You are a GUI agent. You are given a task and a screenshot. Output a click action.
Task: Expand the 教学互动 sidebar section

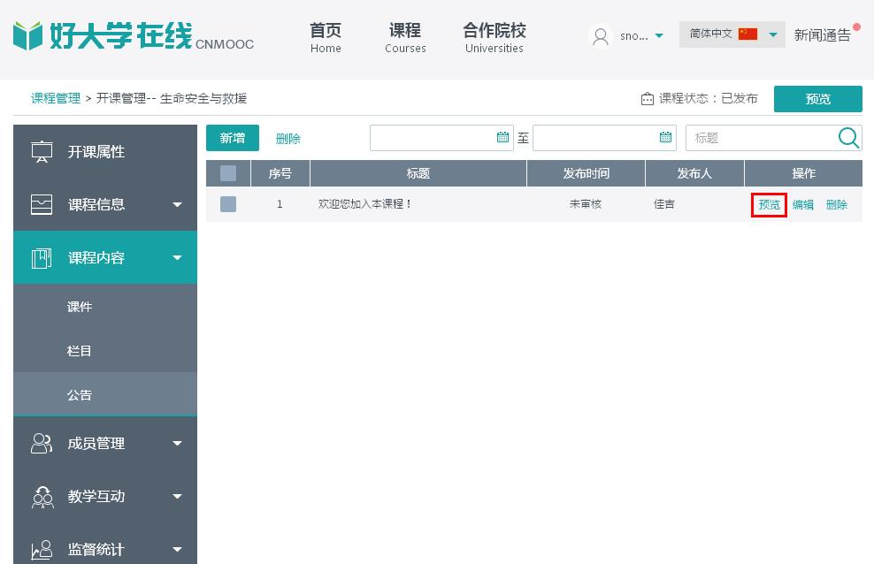click(x=105, y=497)
